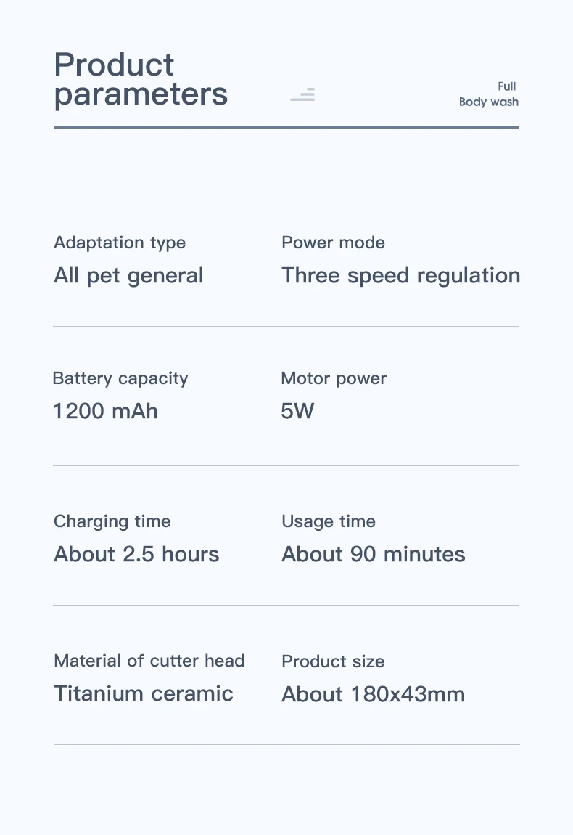Click the About 180x43mm value
The width and height of the screenshot is (573, 835).
[x=374, y=694]
